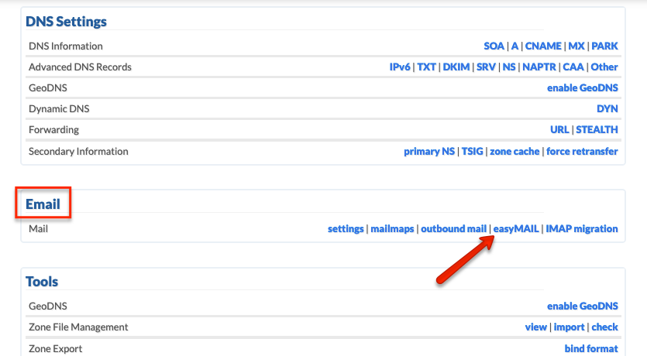Open the DYN dynamic DNS link
Viewport: 647px width, 356px height.
pyautogui.click(x=607, y=109)
